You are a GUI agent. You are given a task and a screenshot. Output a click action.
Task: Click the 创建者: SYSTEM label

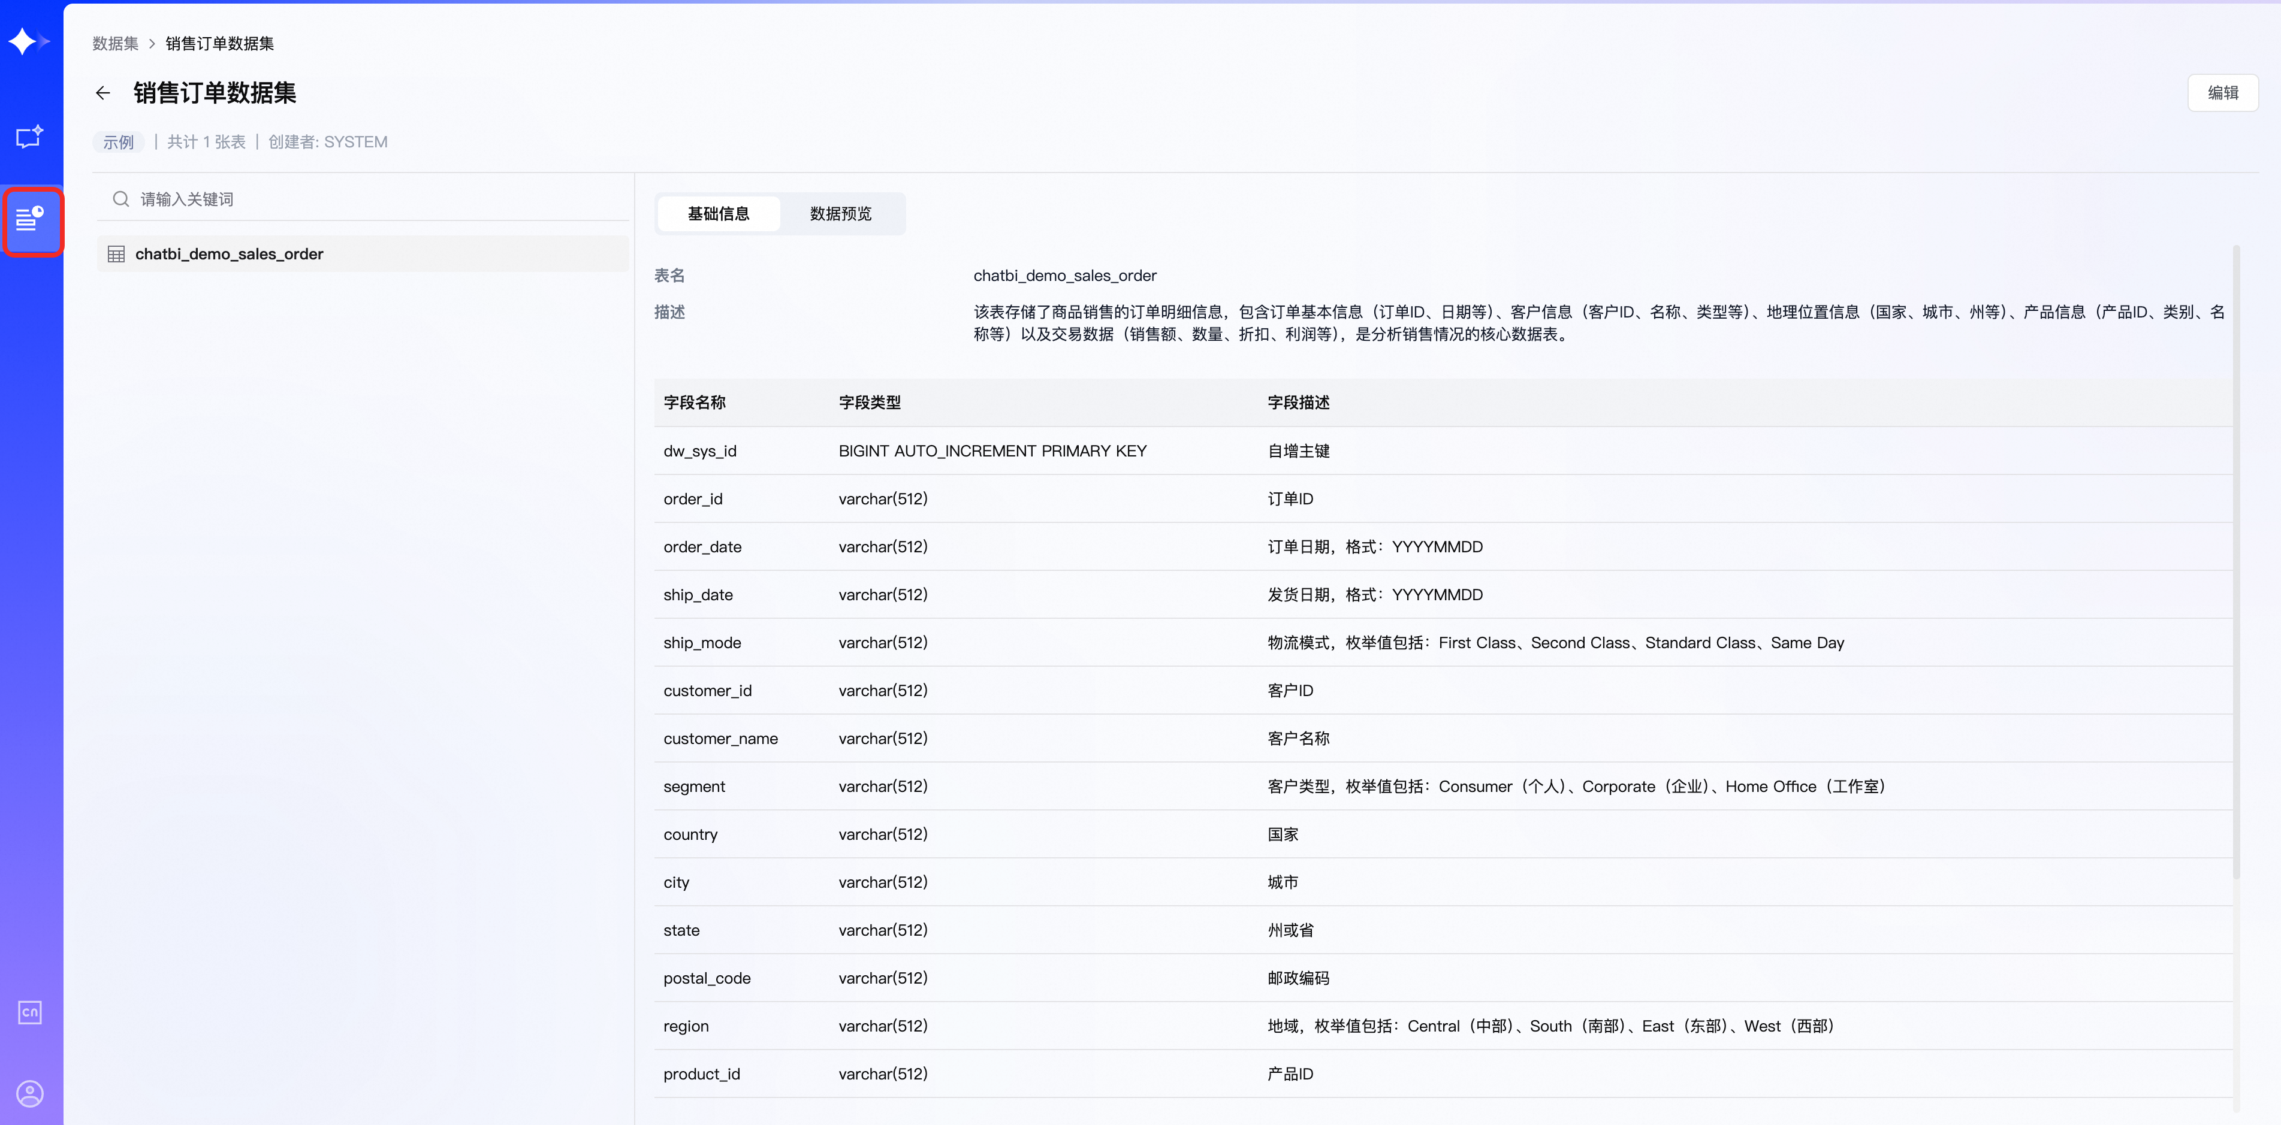(328, 141)
